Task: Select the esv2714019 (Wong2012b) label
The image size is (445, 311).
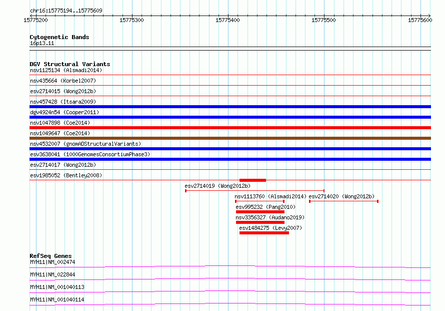Action: click(x=217, y=186)
